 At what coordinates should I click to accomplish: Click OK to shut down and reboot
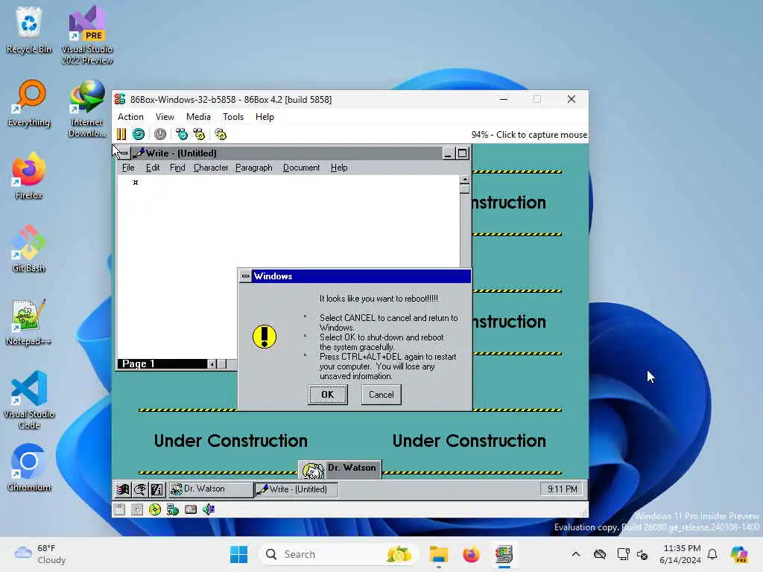pos(328,395)
